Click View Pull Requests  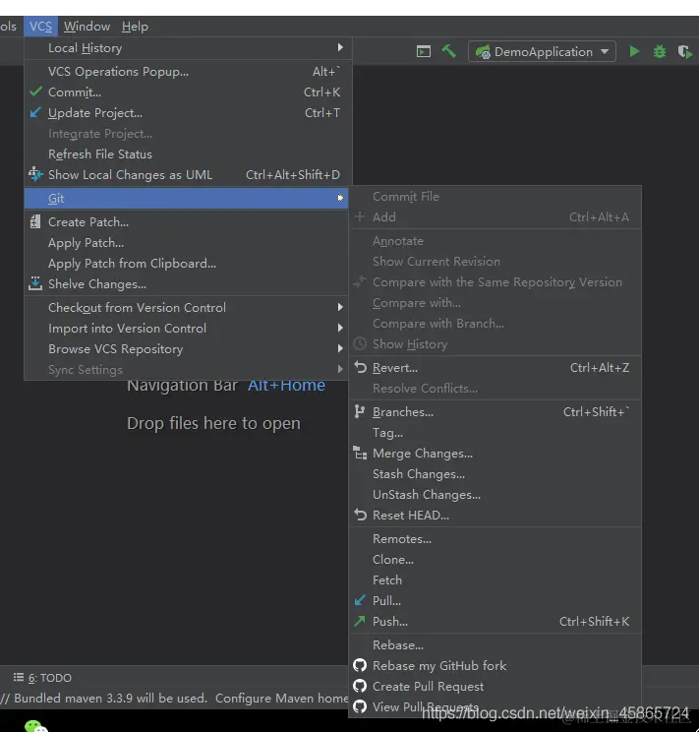(495, 706)
